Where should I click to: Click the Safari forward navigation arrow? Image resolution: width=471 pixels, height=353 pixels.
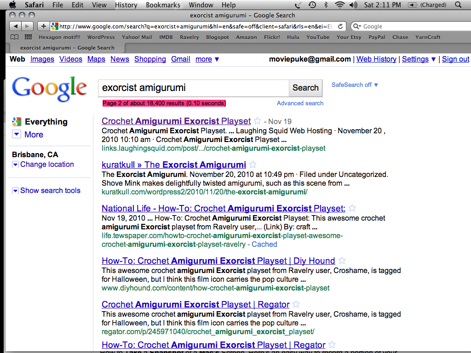[28, 26]
